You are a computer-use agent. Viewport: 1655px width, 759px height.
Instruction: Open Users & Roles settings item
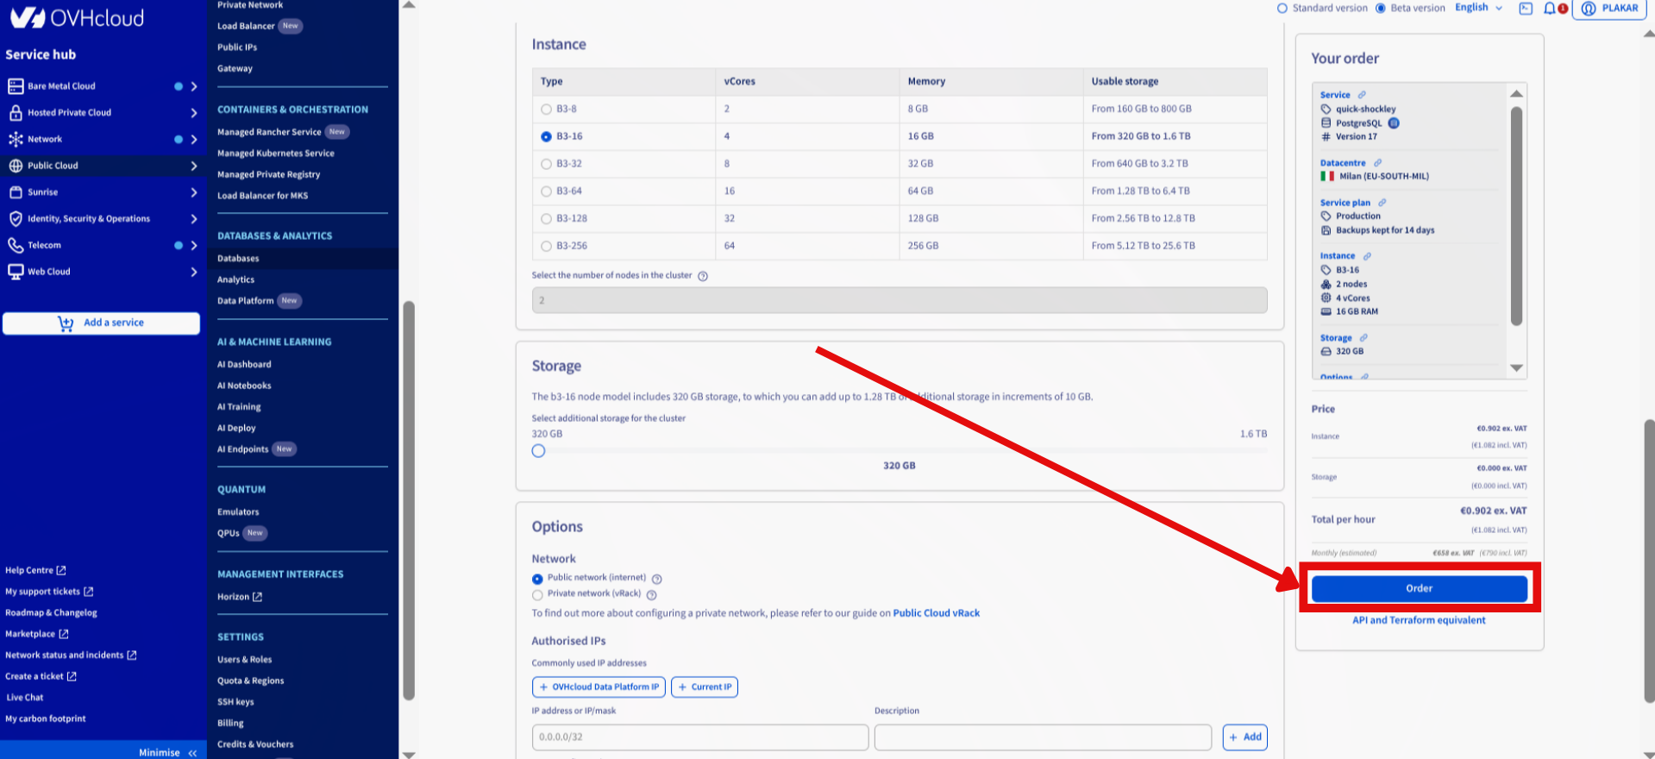tap(244, 660)
